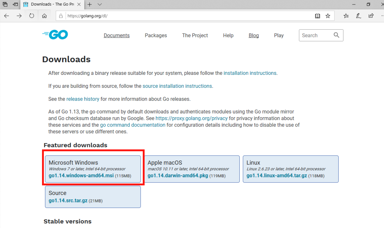Download go1.14.windows-amd64.msi
Viewport: 384px width, 228px height.
click(x=81, y=175)
